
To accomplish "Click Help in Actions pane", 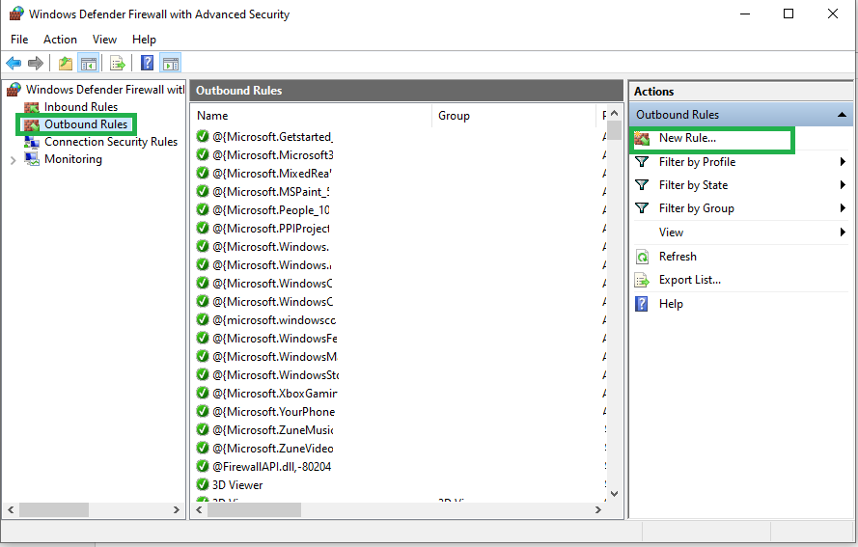I will [671, 304].
